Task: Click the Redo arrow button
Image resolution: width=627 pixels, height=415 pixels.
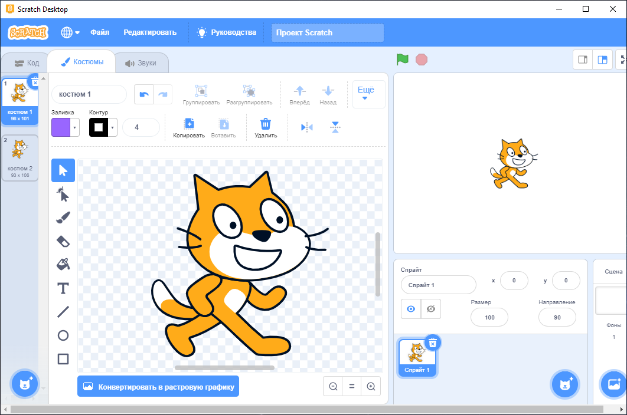Action: tap(163, 94)
